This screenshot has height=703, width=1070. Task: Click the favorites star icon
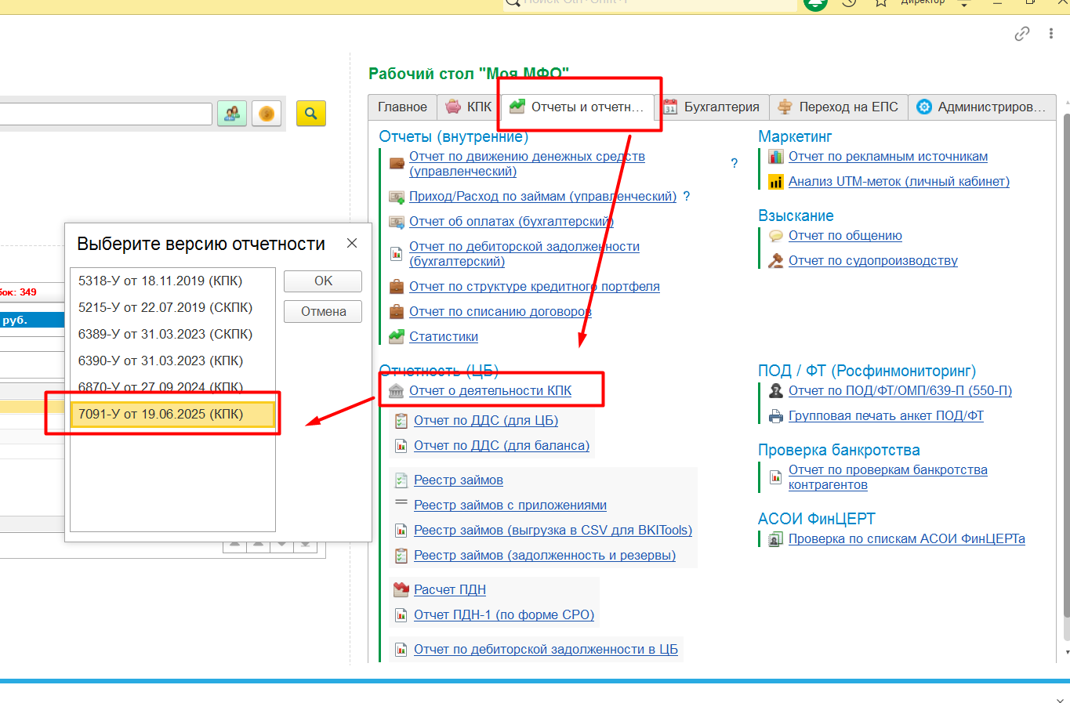[881, 2]
